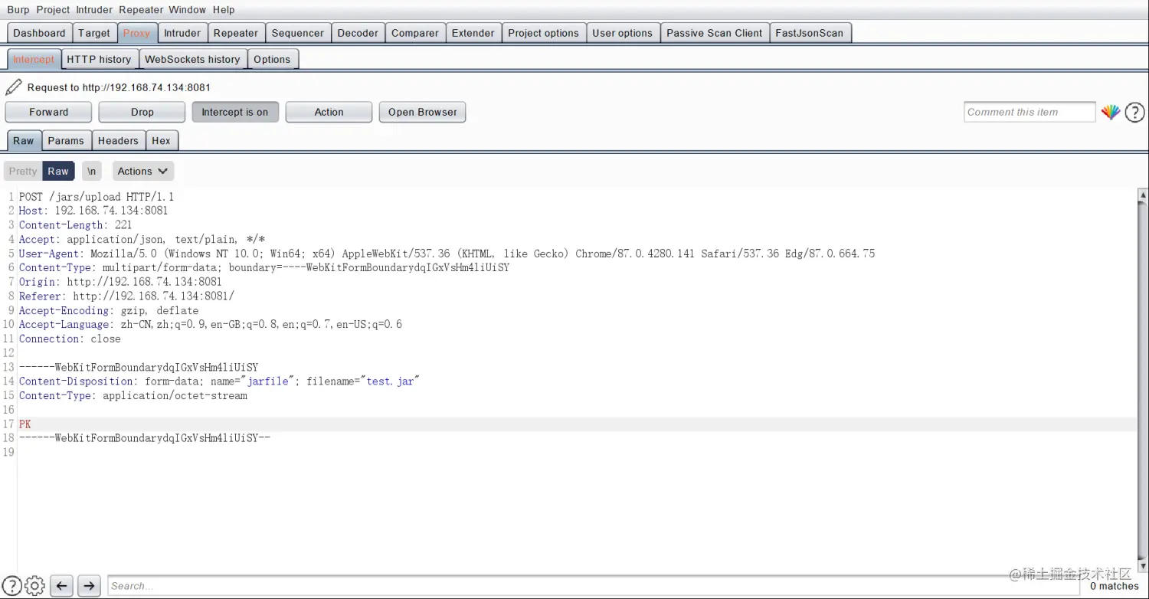The image size is (1149, 599).
Task: Open the Intruder menu in the menu bar
Action: click(x=94, y=10)
